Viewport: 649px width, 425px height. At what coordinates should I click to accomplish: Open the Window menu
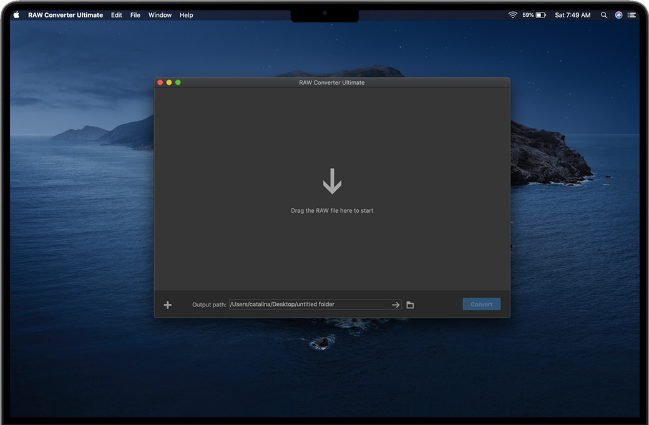click(x=160, y=15)
